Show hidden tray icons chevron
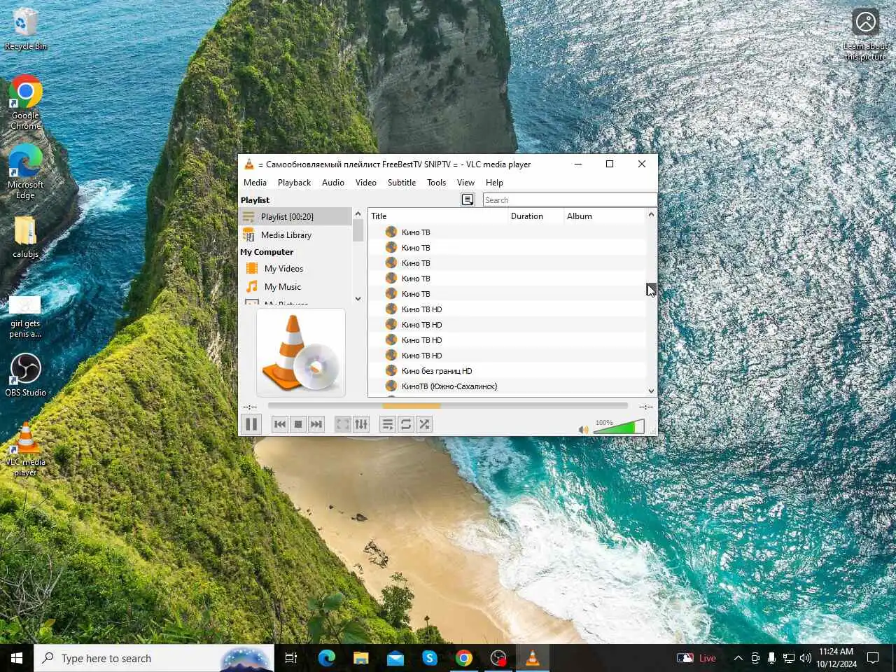Image resolution: width=896 pixels, height=672 pixels. tap(738, 658)
